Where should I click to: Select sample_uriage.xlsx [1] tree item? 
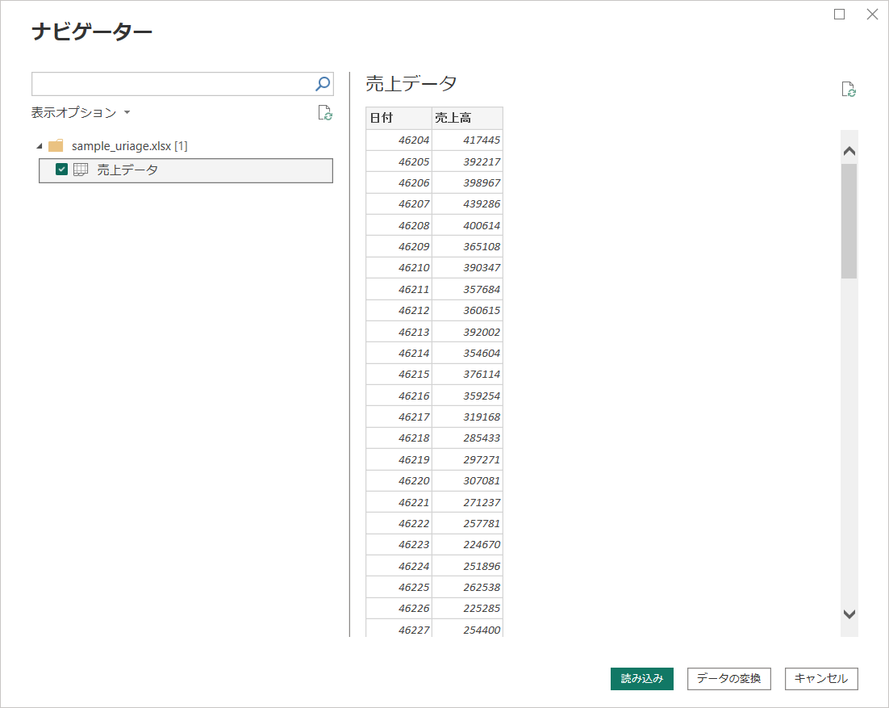pos(129,146)
